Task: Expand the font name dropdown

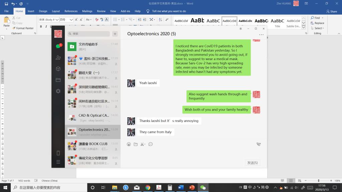Action: click(x=57, y=20)
